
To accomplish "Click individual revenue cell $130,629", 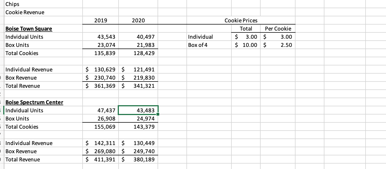I will point(100,70).
